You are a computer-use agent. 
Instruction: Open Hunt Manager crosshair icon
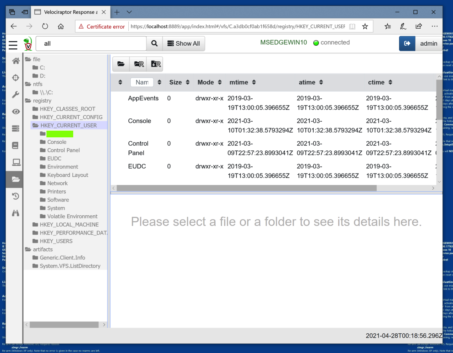[16, 78]
